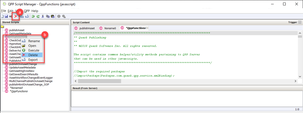The height and width of the screenshot is (113, 303).
Task: Click the 'The script contains common helper' line
Action: (x=137, y=54)
